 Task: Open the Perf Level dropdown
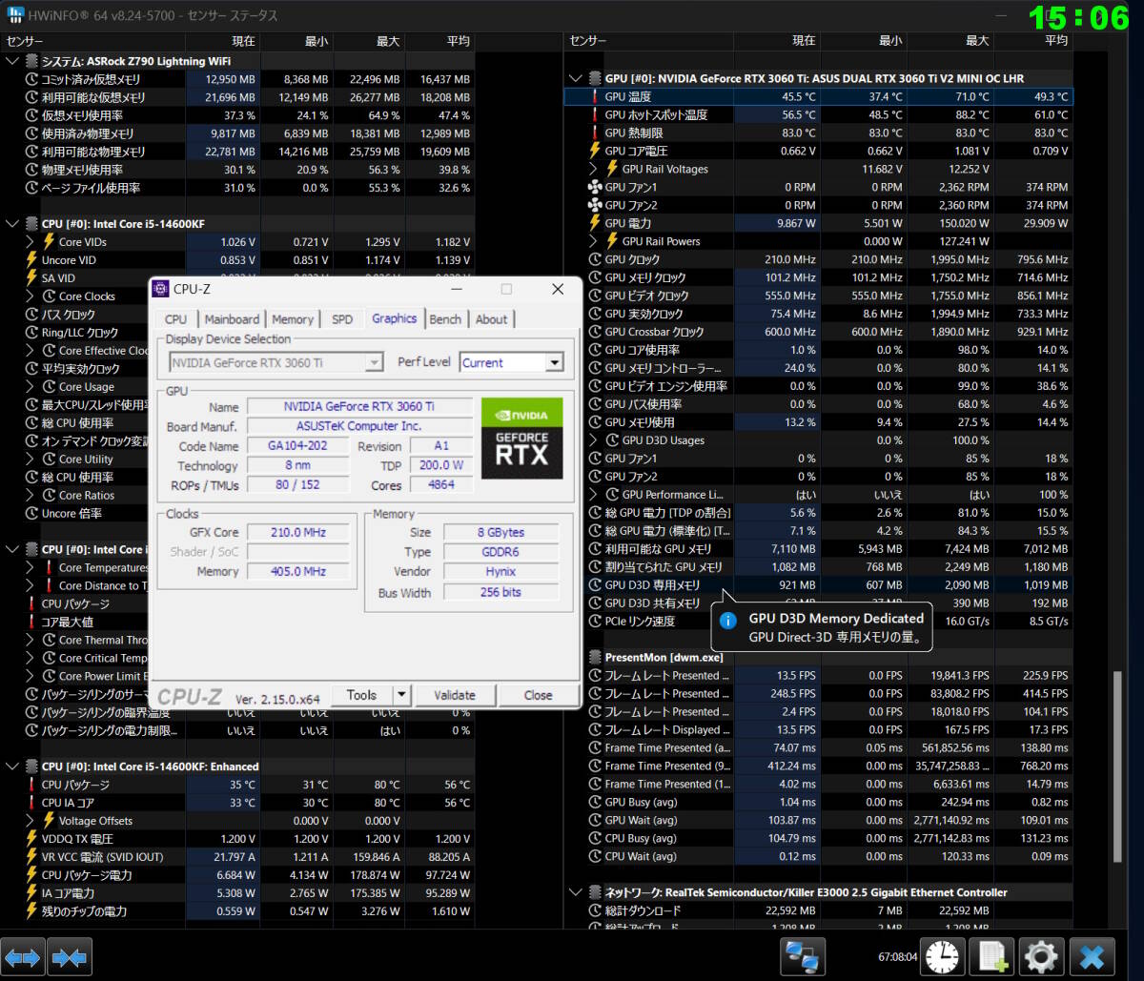tap(554, 362)
